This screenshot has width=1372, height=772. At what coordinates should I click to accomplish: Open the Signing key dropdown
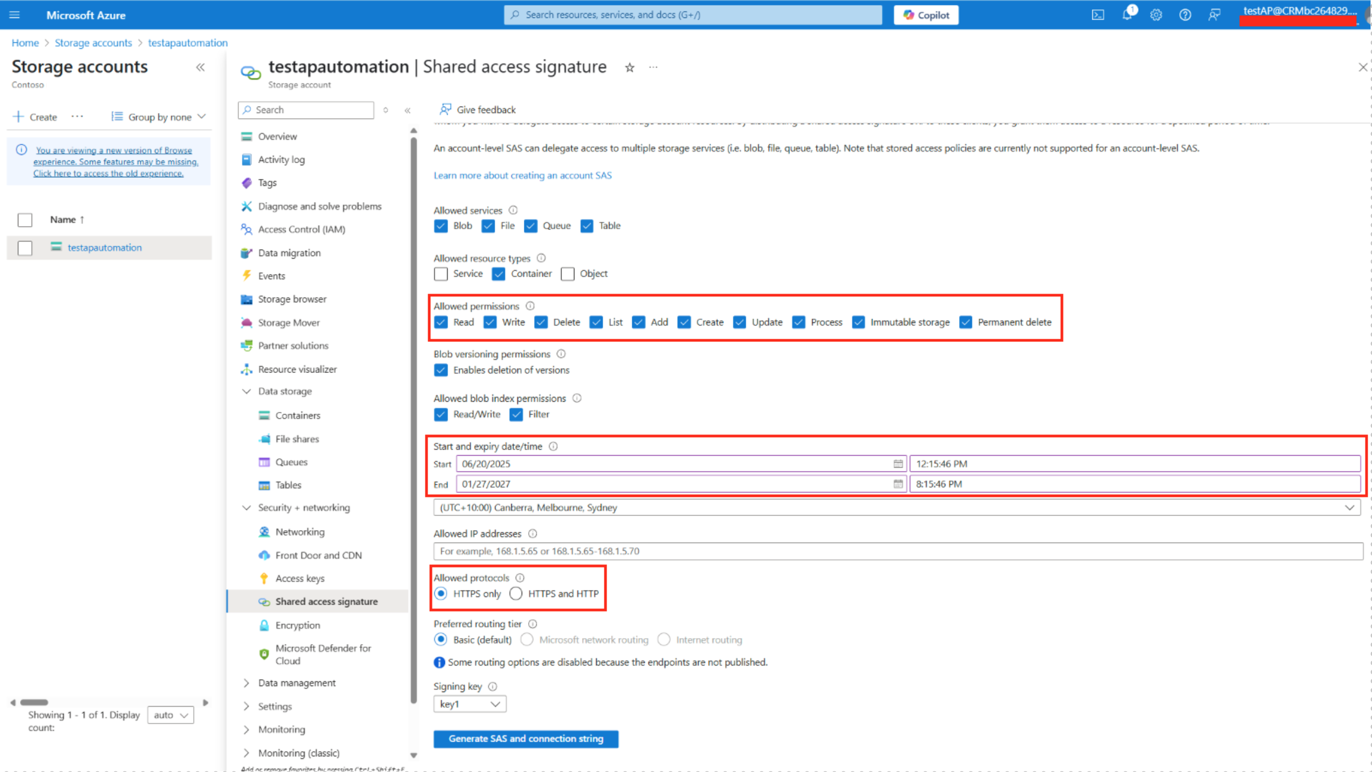click(x=469, y=704)
